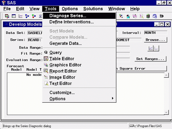The width and height of the screenshot is (172, 129).
Task: Click the Text Editor icon in menu
Action: tap(46, 83)
